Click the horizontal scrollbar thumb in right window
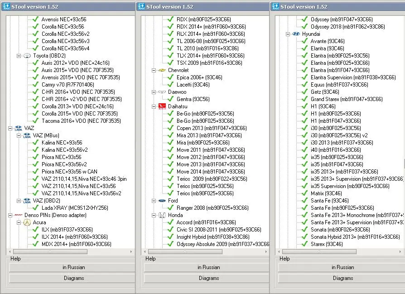 pyautogui.click(x=319, y=251)
